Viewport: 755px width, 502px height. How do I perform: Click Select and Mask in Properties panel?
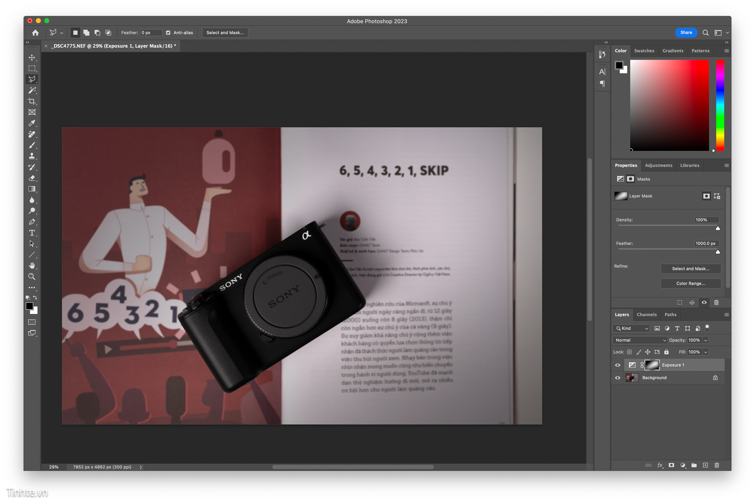tap(690, 269)
